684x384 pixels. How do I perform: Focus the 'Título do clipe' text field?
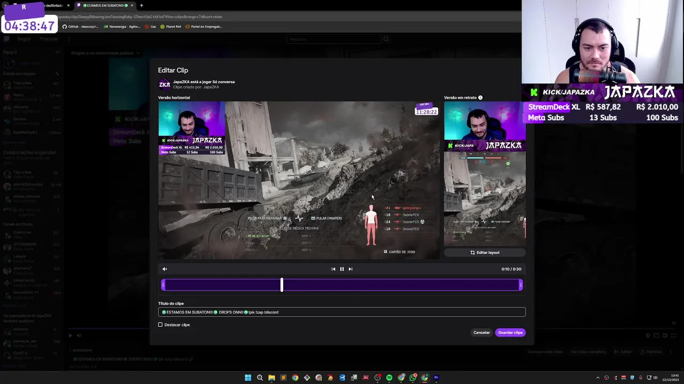[342, 312]
